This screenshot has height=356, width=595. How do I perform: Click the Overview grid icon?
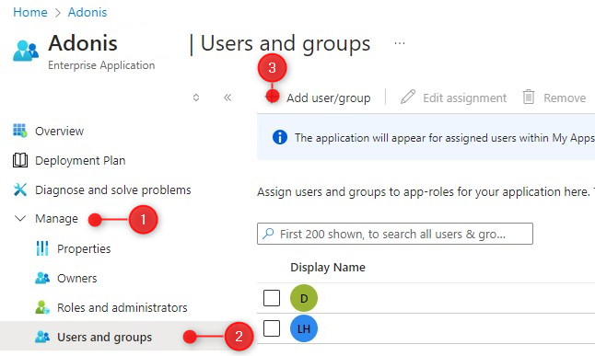19,131
